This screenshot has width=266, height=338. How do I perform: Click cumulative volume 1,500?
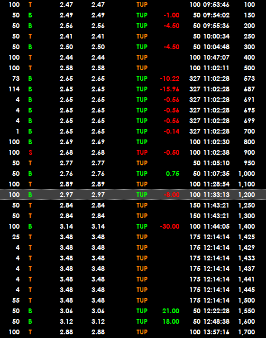(246, 301)
